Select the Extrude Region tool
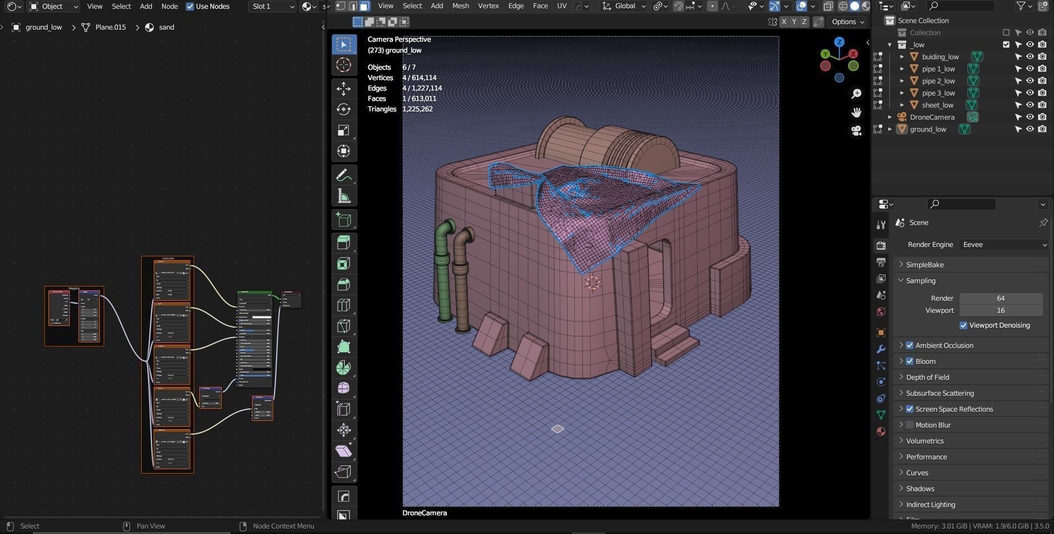The image size is (1054, 534). pos(344,243)
